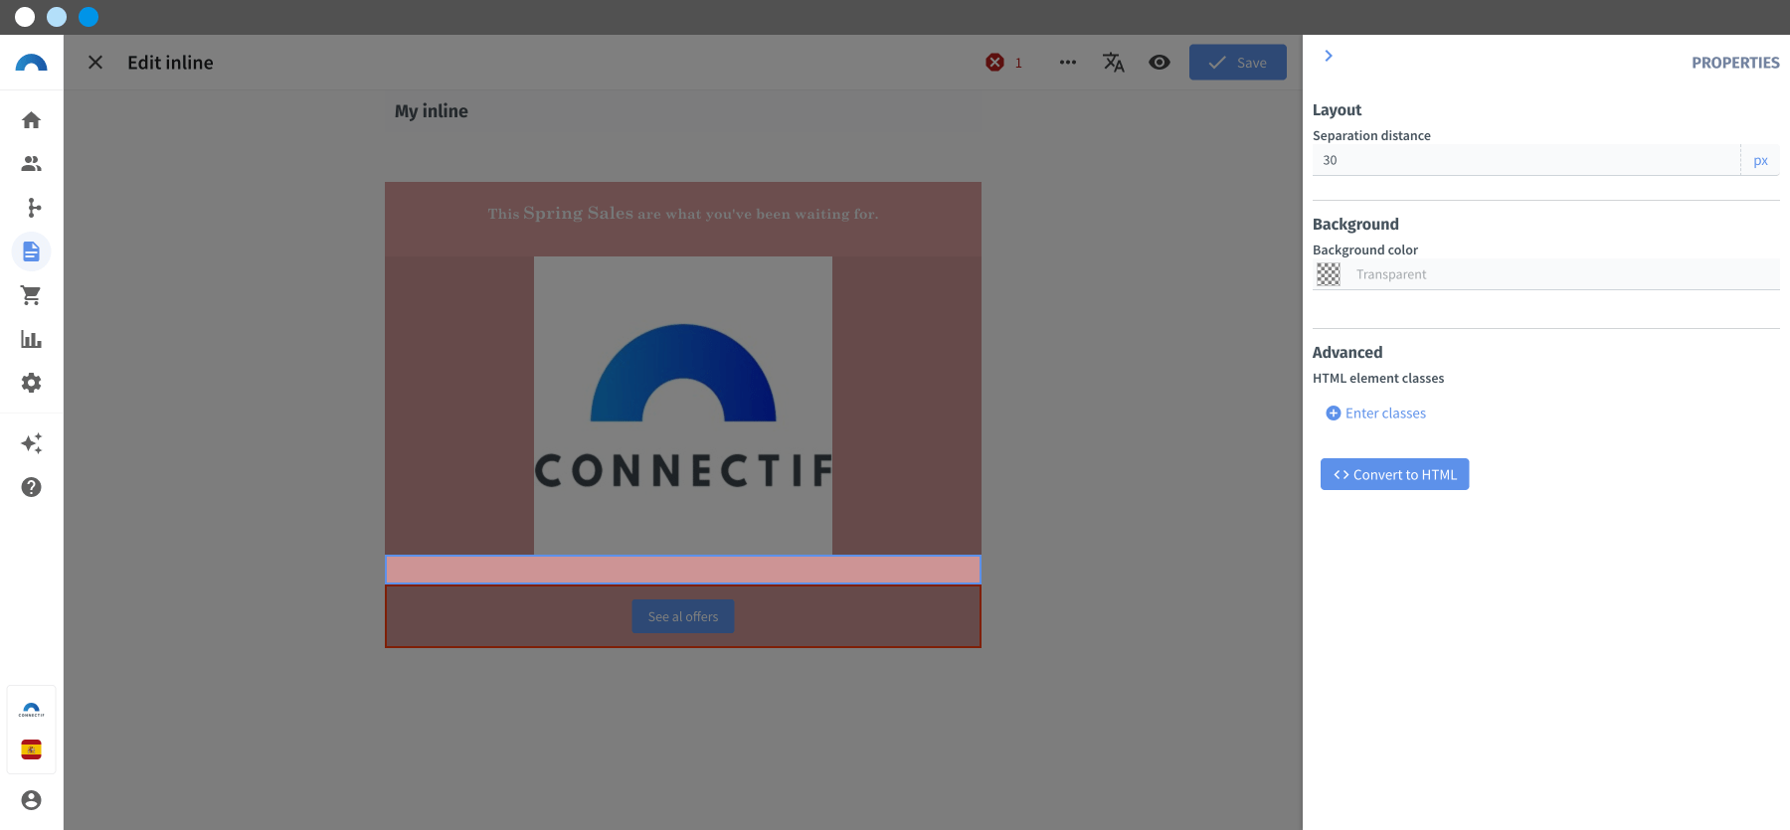Screen dimensions: 1790x830
Task: Open the Settings gear icon
Action: [x=31, y=383]
